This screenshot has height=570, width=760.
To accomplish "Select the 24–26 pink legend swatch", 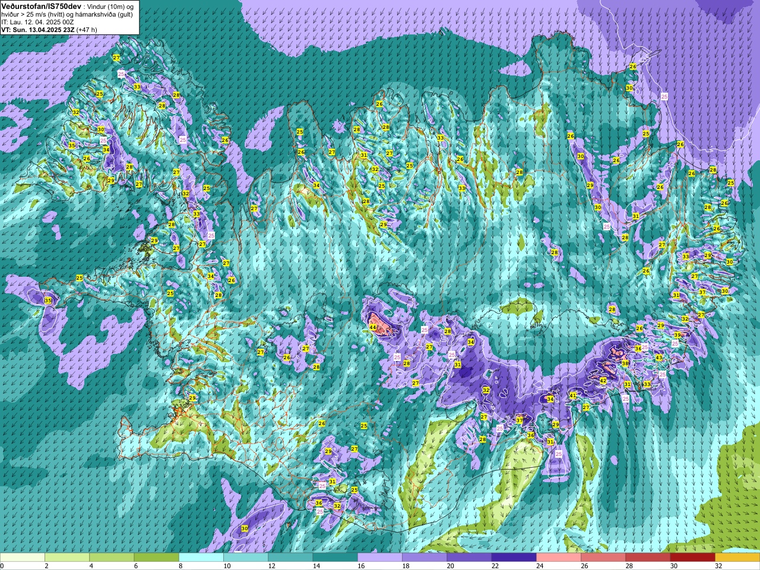I will coord(559,558).
